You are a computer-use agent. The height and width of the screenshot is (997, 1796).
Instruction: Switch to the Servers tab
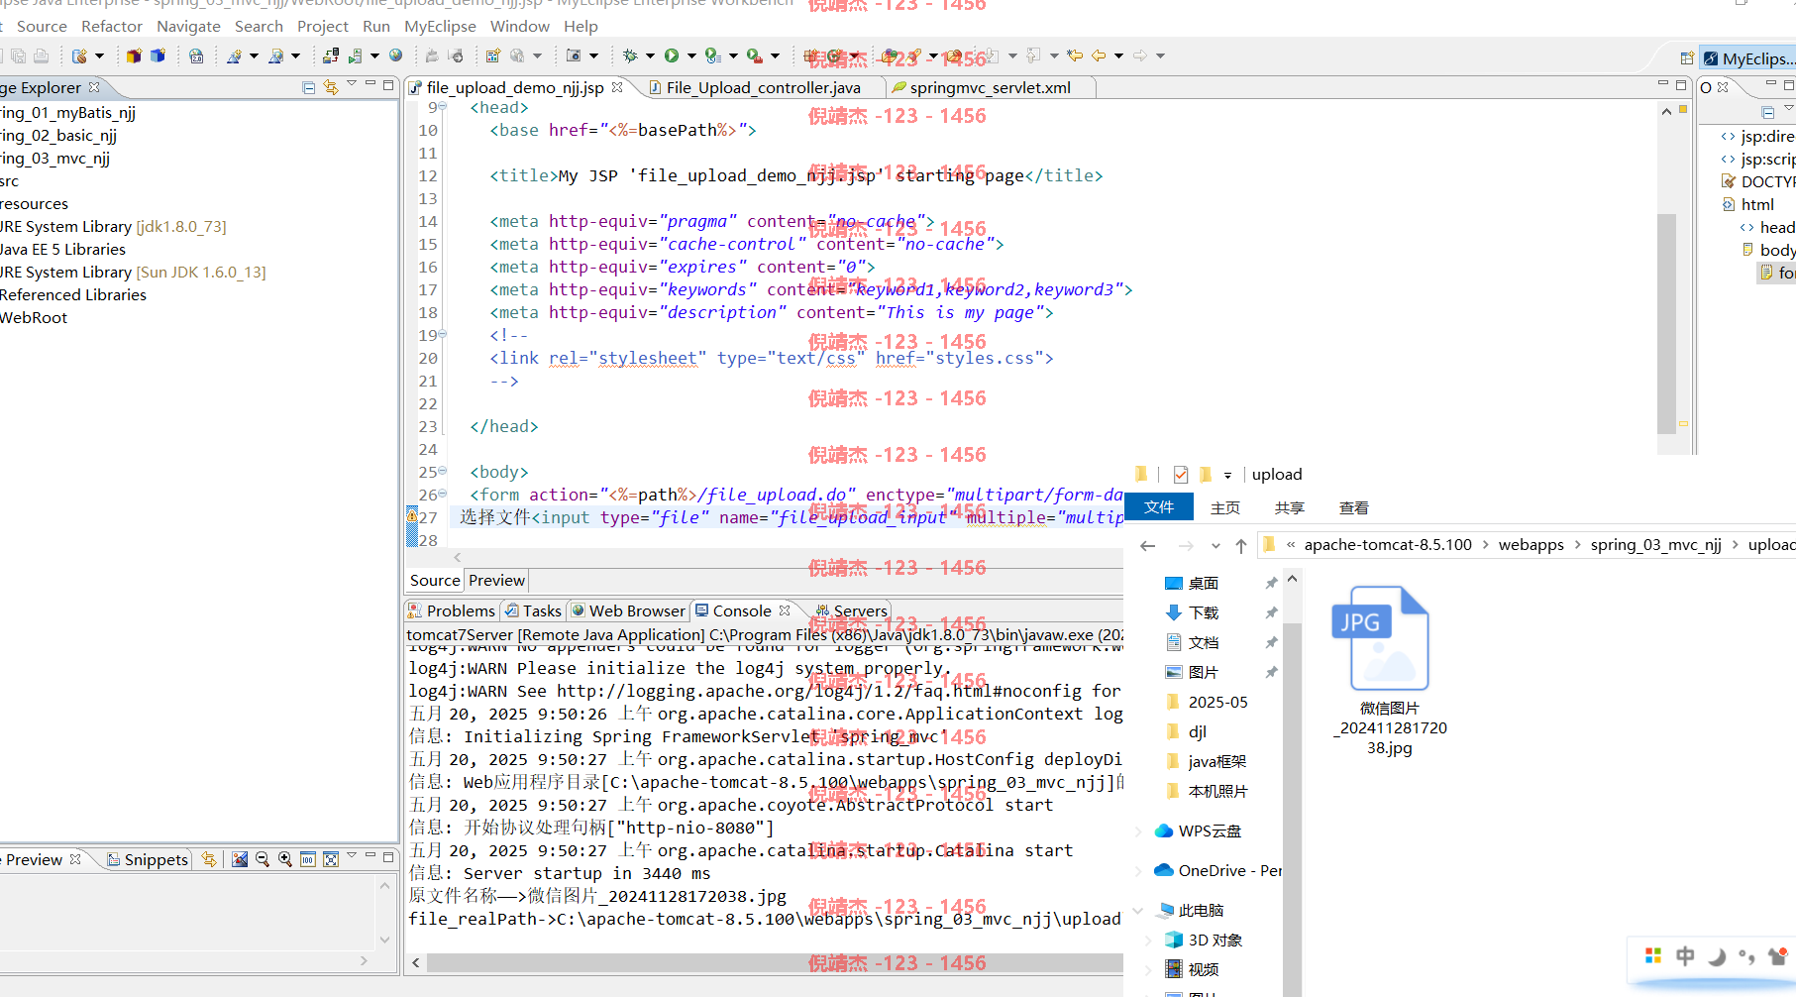click(851, 610)
